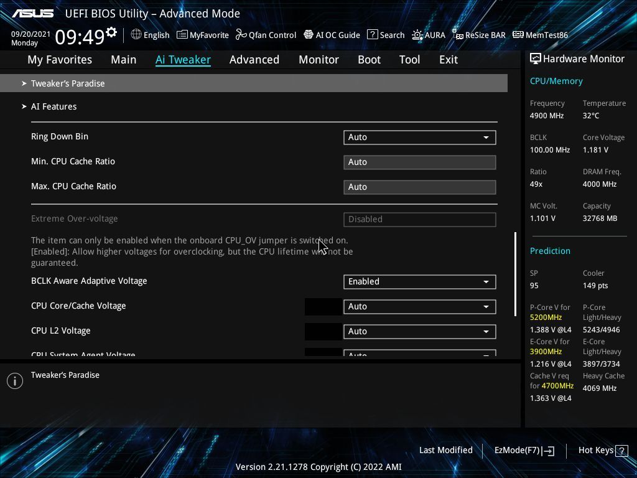Open AURA lighting icon
637x478 pixels.
417,35
